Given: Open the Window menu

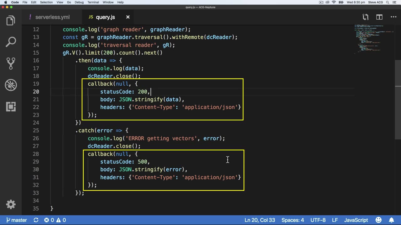Looking at the screenshot, I should 108,2.
